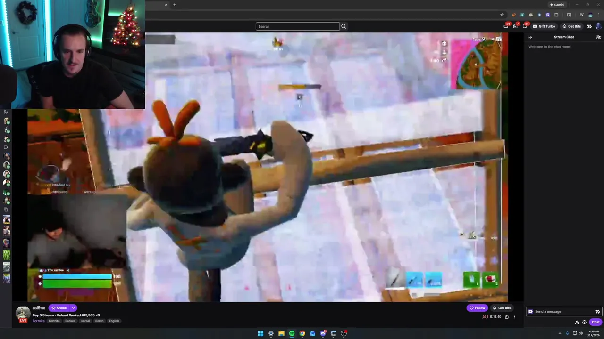Select the unreal stream tag
The width and height of the screenshot is (604, 339).
85,321
